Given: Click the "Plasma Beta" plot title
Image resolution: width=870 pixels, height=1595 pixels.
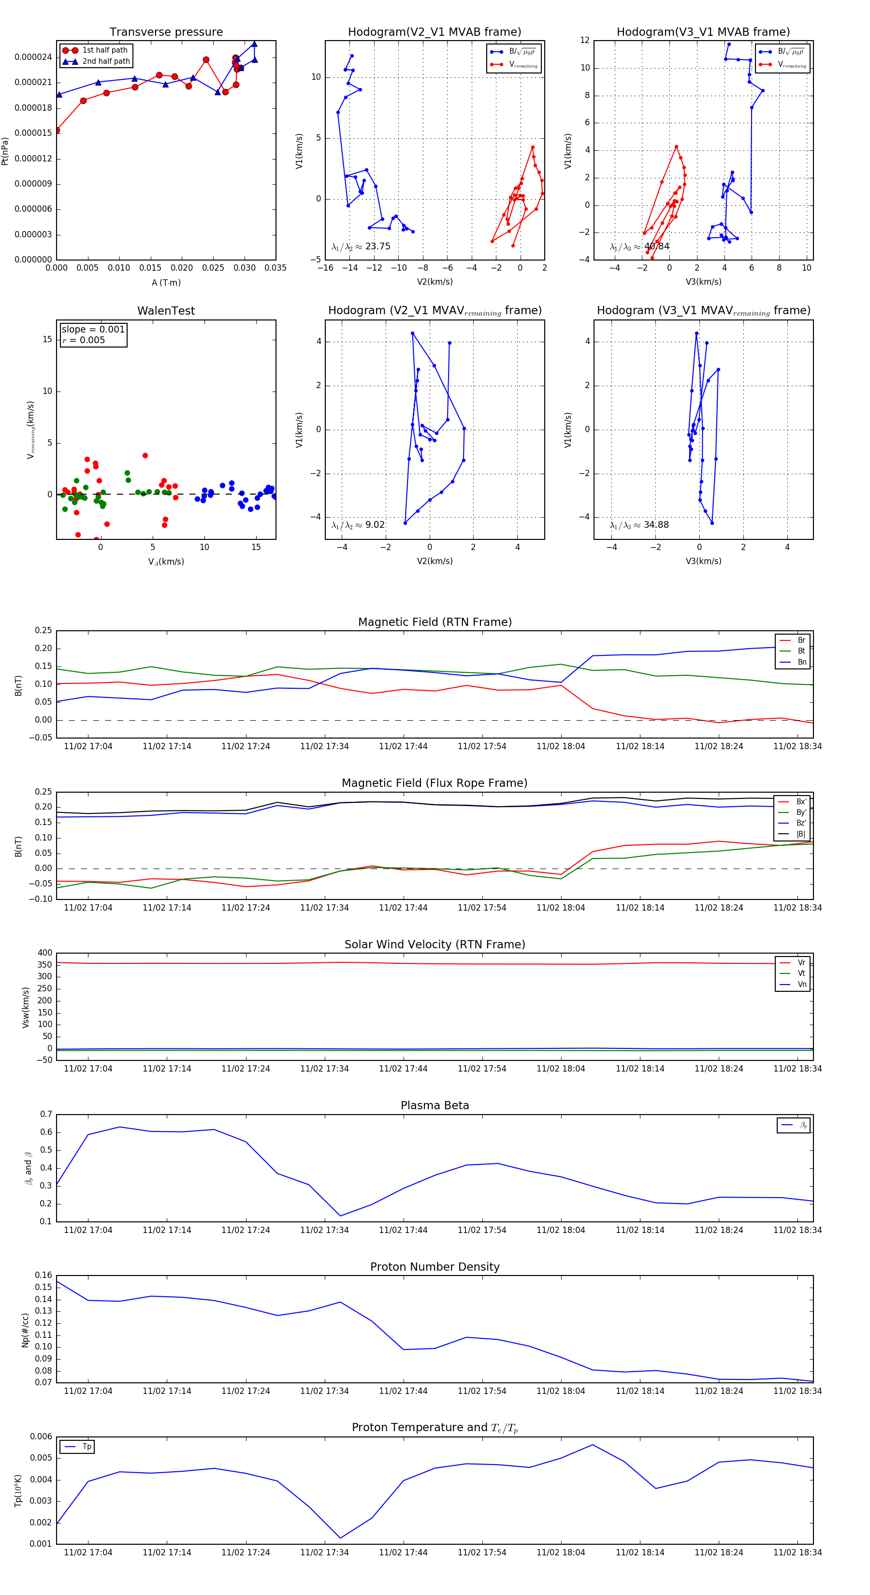Looking at the screenshot, I should tap(435, 1106).
